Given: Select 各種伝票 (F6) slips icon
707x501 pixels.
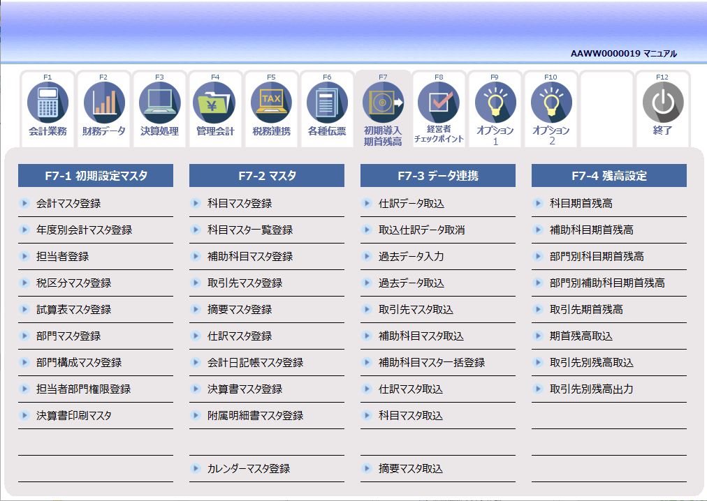Looking at the screenshot, I should pos(326,105).
